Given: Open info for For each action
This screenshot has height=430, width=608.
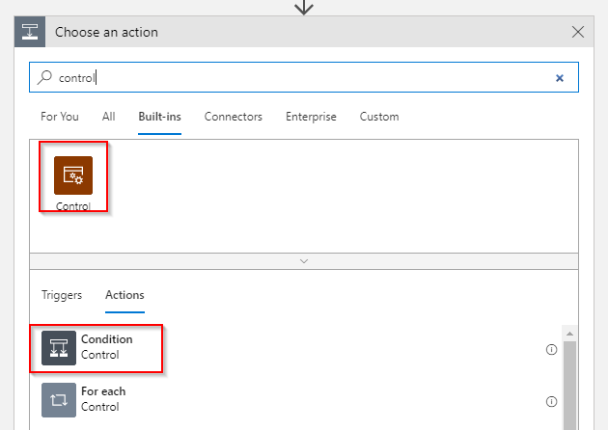Looking at the screenshot, I should 551,401.
